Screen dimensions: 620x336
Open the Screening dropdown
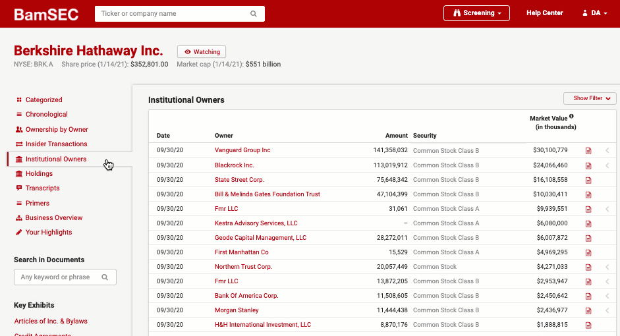pos(476,13)
